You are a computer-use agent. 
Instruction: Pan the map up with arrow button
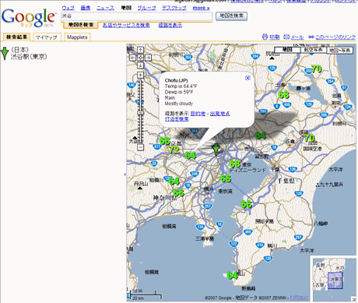[x=140, y=50]
